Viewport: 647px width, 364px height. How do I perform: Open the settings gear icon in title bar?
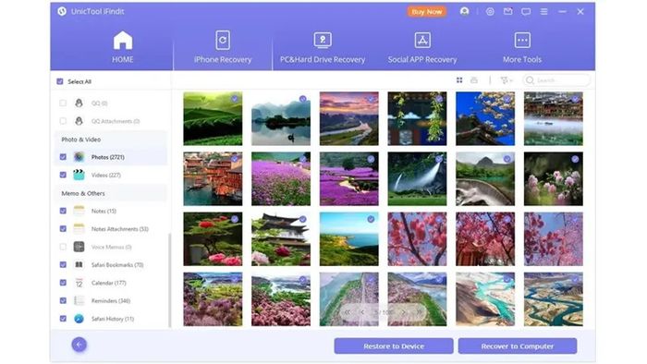pos(490,12)
